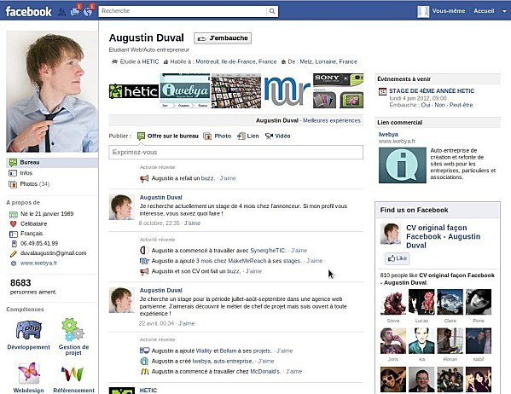The height and width of the screenshot is (394, 511).
Task: Click the search magnifier button
Action: [x=272, y=11]
